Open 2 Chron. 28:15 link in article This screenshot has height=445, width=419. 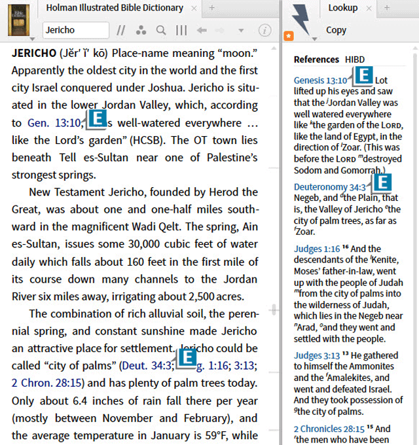click(x=46, y=383)
